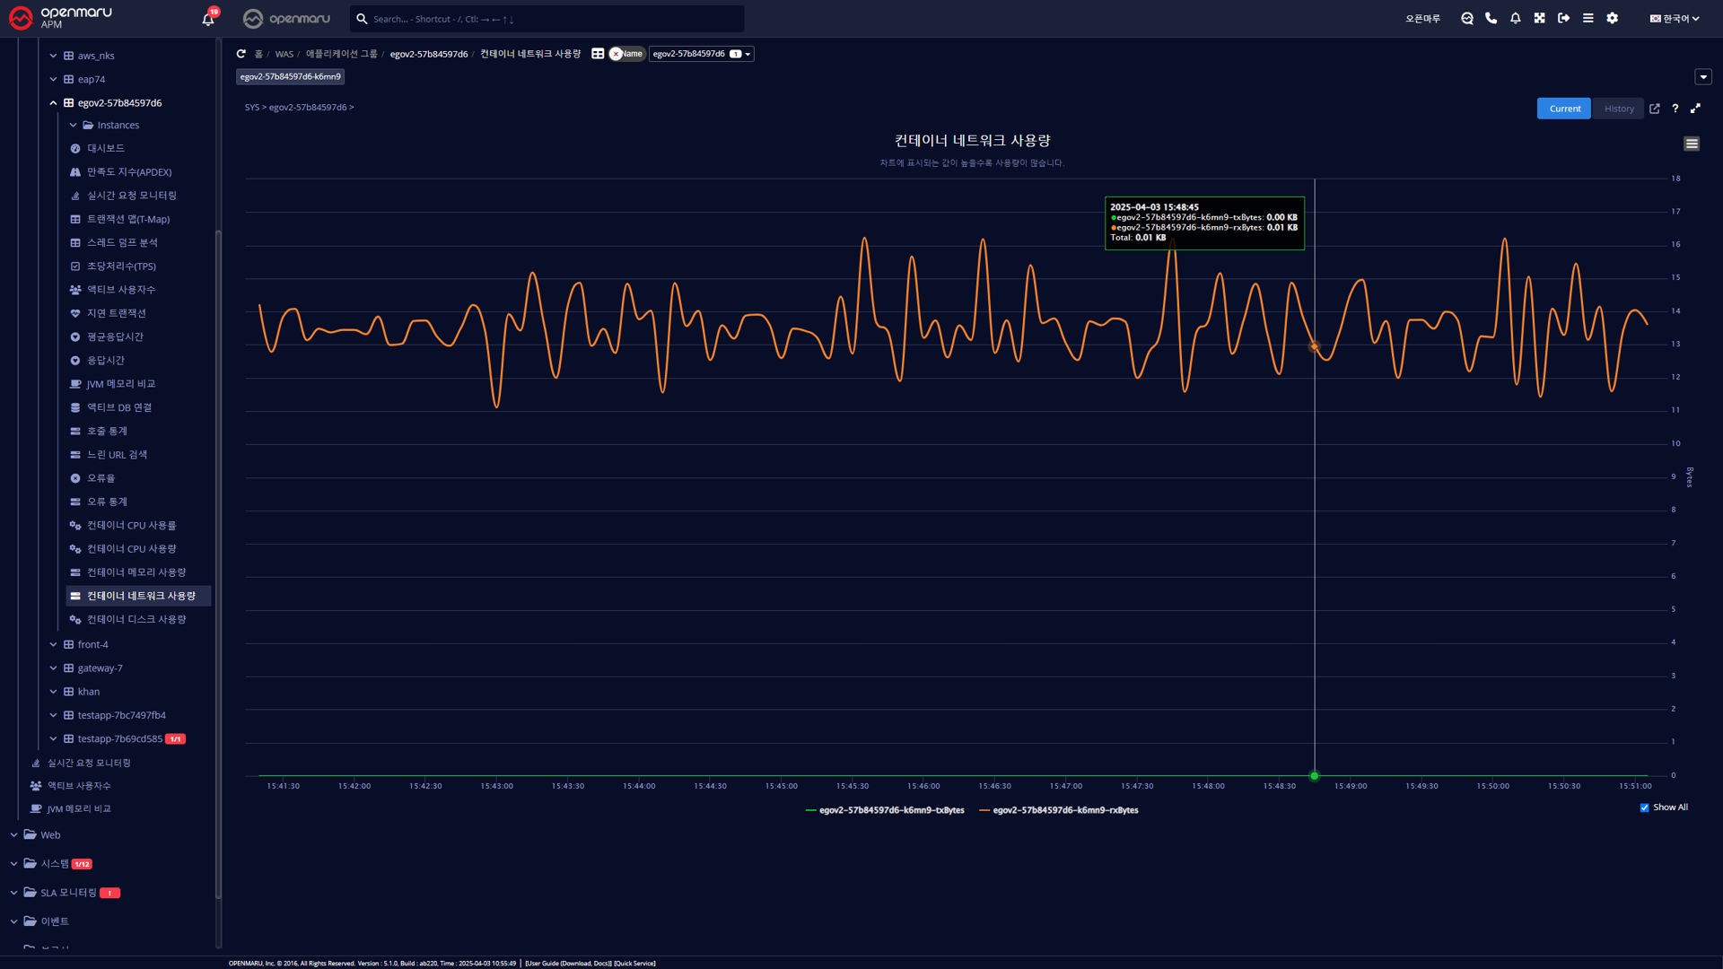Open the chart hamburger context menu
The height and width of the screenshot is (969, 1723).
(1692, 144)
